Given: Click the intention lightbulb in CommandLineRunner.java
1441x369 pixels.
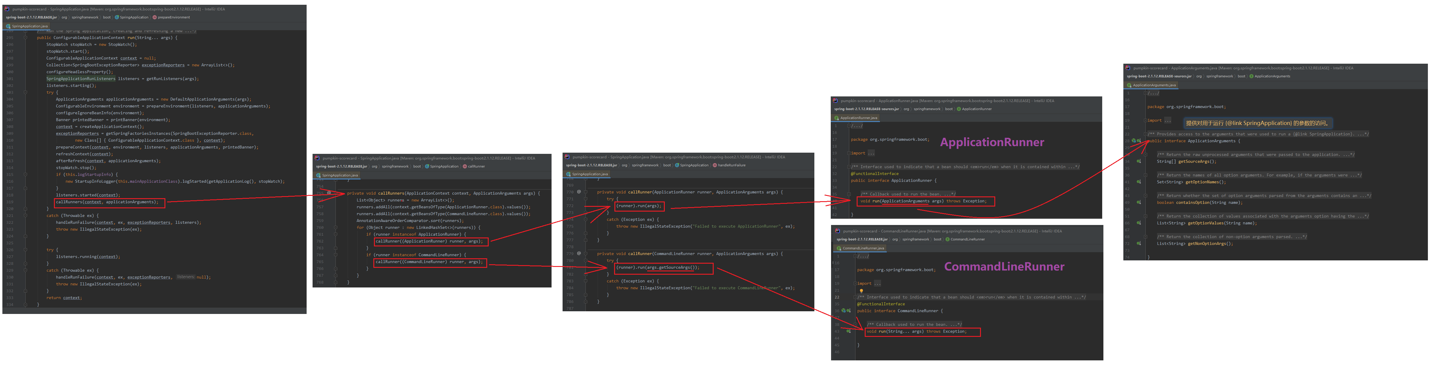Looking at the screenshot, I should (861, 291).
